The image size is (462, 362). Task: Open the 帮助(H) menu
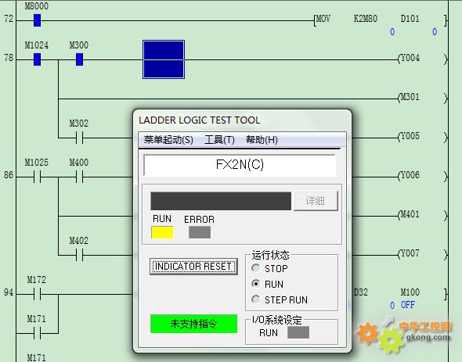coord(262,140)
